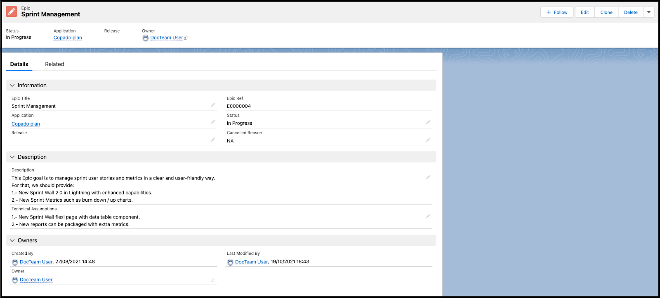
Task: Click pencil icon on Release field row
Action: pyautogui.click(x=213, y=140)
